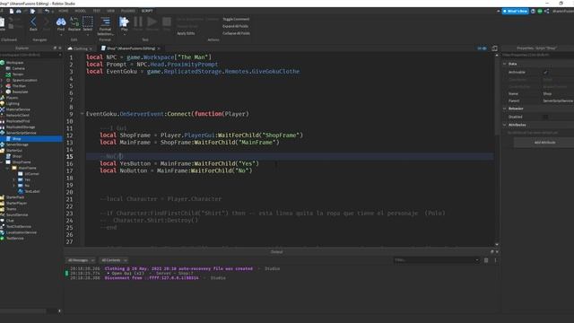This screenshot has height=323, width=574.
Task: Click the help icon beside What's New
Action: pyautogui.click(x=533, y=12)
